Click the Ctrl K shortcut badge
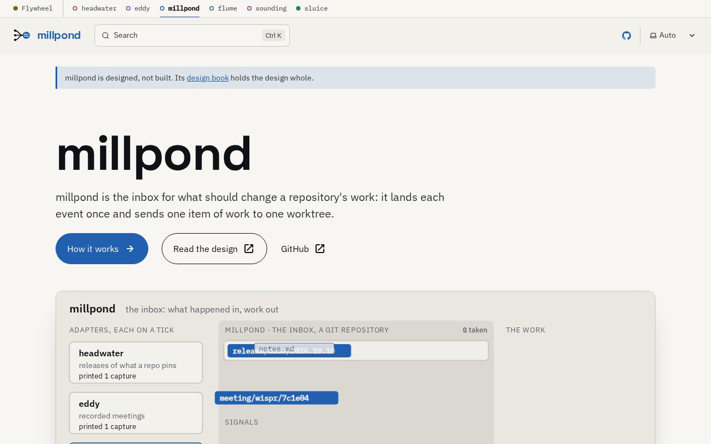The width and height of the screenshot is (711, 444). click(273, 36)
